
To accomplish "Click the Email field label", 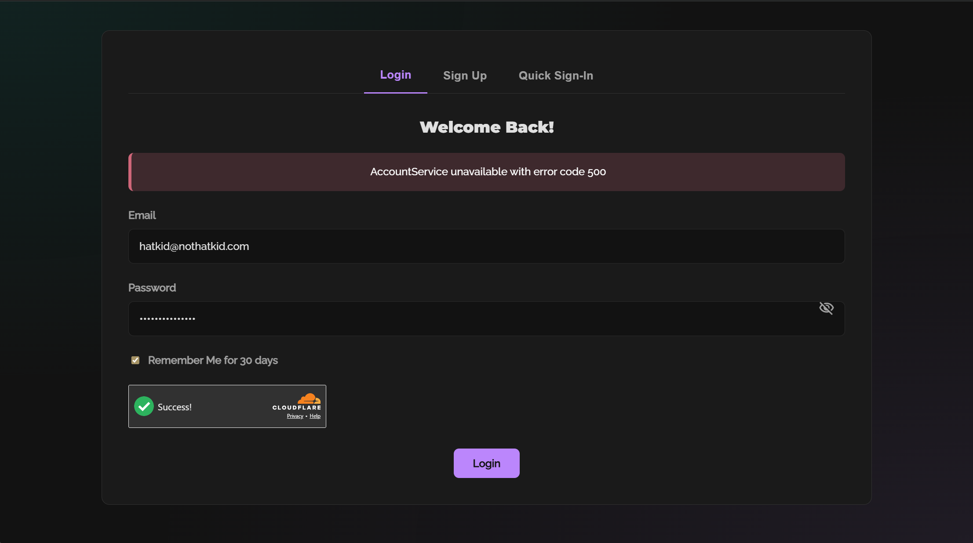I will [x=142, y=215].
